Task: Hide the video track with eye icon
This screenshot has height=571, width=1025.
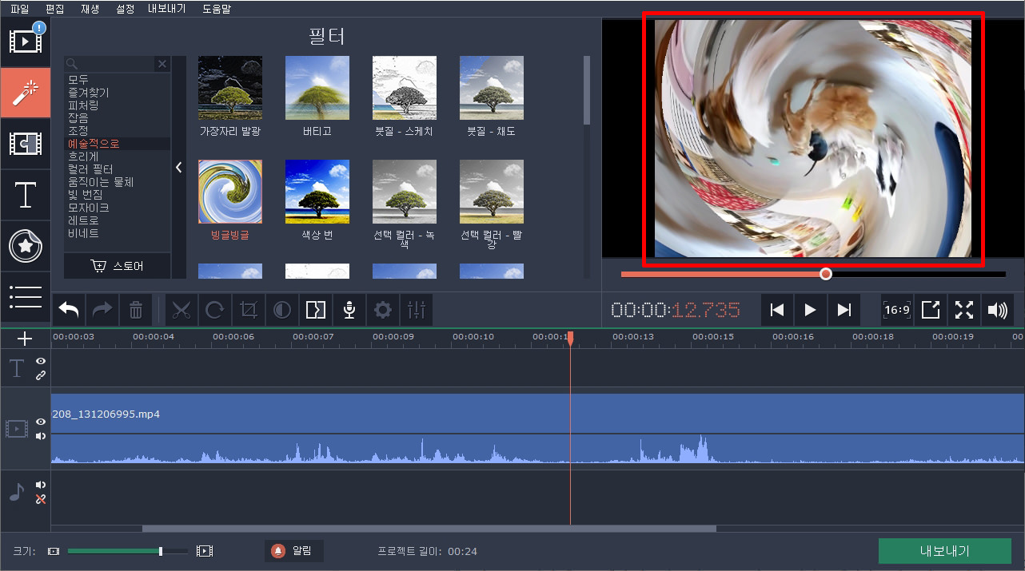Action: [41, 422]
